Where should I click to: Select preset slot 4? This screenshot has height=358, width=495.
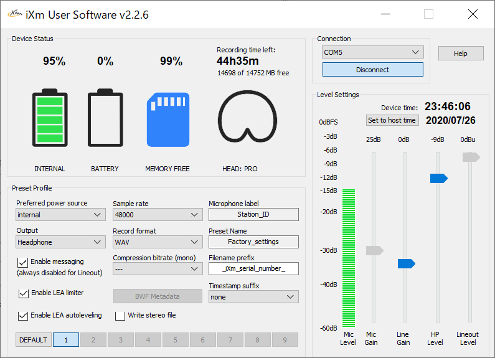click(148, 340)
